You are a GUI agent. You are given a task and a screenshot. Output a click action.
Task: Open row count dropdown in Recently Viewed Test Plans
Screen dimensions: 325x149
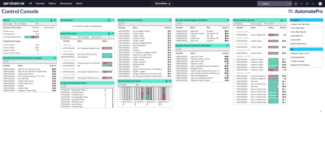tap(121, 24)
